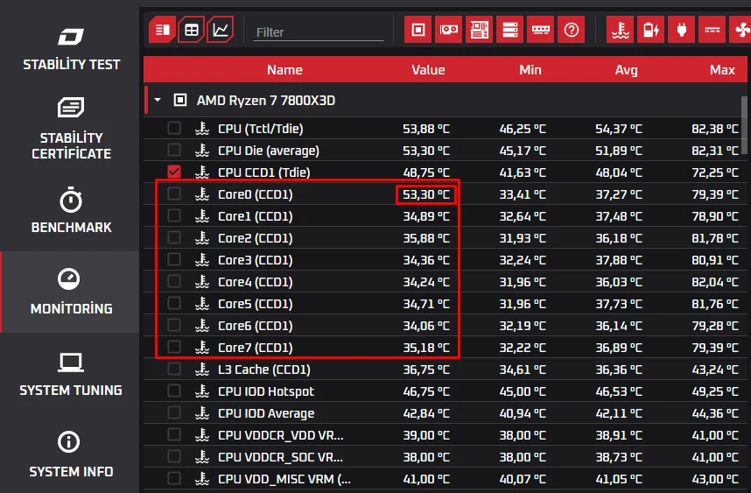Uncheck the CPU CCD1 (Tdie) checkbox

click(174, 172)
